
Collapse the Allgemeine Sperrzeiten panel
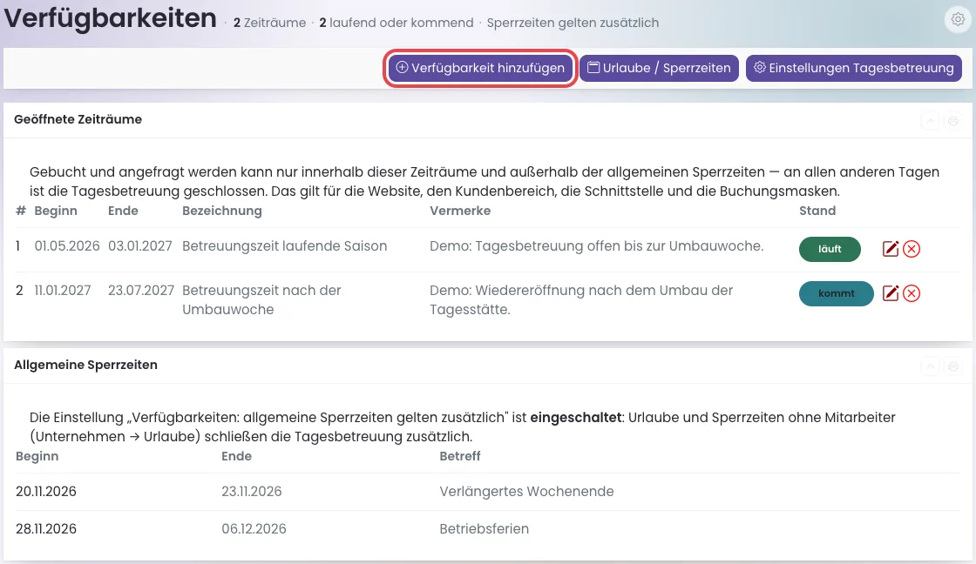click(931, 366)
